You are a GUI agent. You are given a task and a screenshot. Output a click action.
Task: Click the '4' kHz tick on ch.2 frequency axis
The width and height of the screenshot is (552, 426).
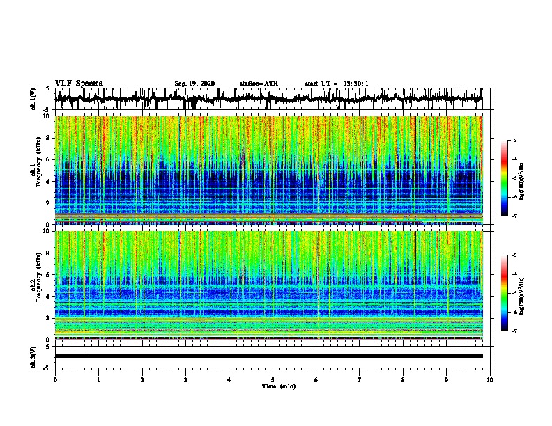(x=48, y=297)
